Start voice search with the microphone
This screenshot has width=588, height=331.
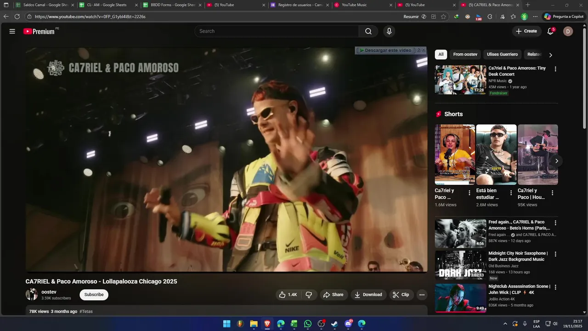coord(389,31)
